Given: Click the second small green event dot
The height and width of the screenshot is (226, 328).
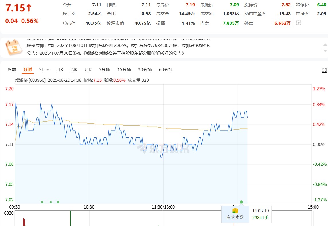Looking at the screenshot, I should (x=51, y=202).
